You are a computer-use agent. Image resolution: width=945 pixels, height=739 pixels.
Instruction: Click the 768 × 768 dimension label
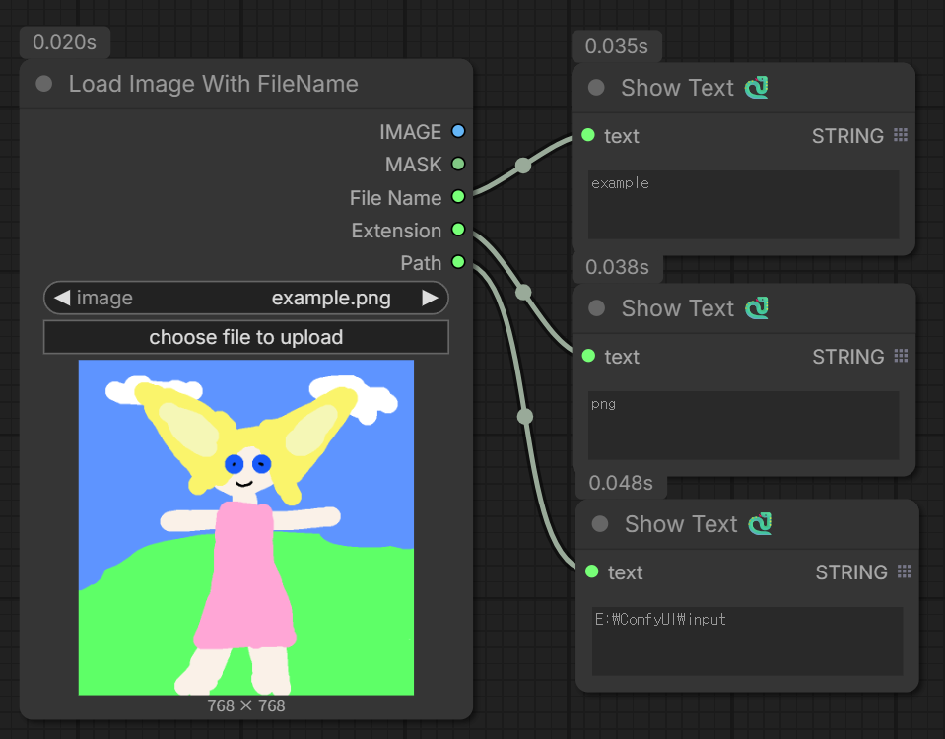(246, 705)
